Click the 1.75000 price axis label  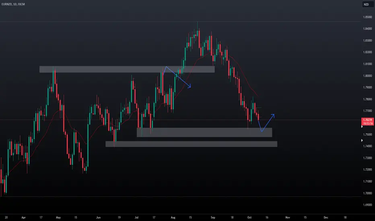(x=368, y=135)
